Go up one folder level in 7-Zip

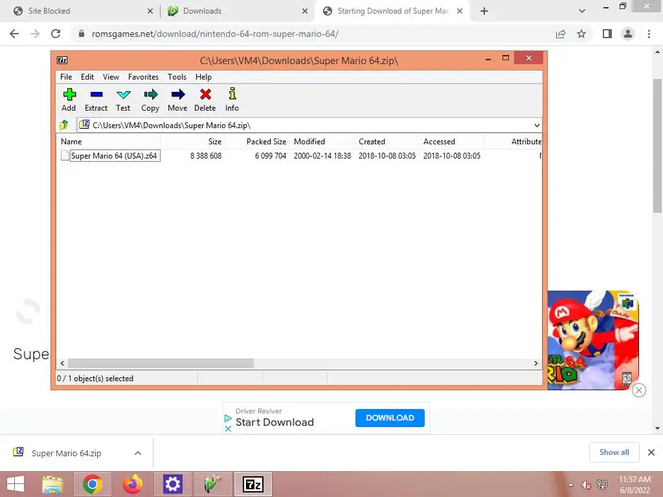point(64,125)
